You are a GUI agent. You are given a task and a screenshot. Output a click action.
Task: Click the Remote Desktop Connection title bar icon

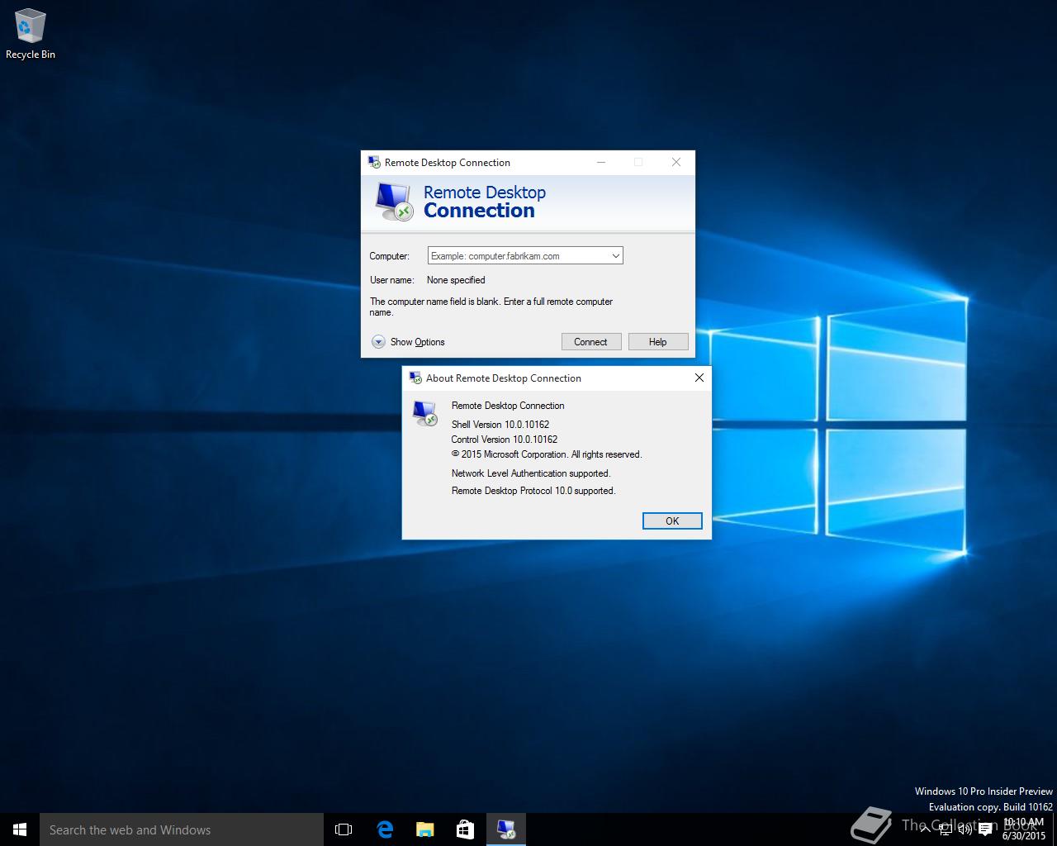(374, 163)
